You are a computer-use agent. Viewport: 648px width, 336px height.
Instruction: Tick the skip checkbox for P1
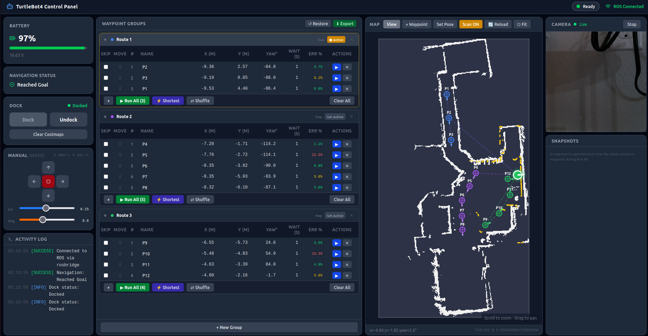(106, 89)
